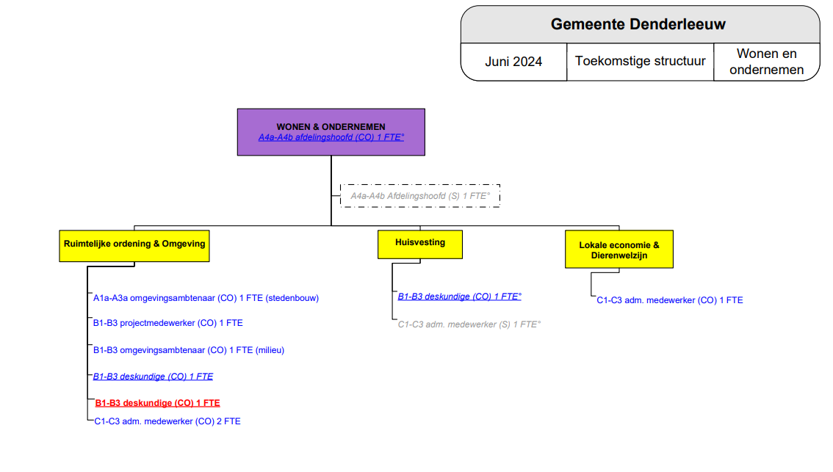Viewport: 833px width, 472px height.
Task: Select B1-B3 omgevingsambtenaar (milieu) entry
Action: [x=188, y=350]
